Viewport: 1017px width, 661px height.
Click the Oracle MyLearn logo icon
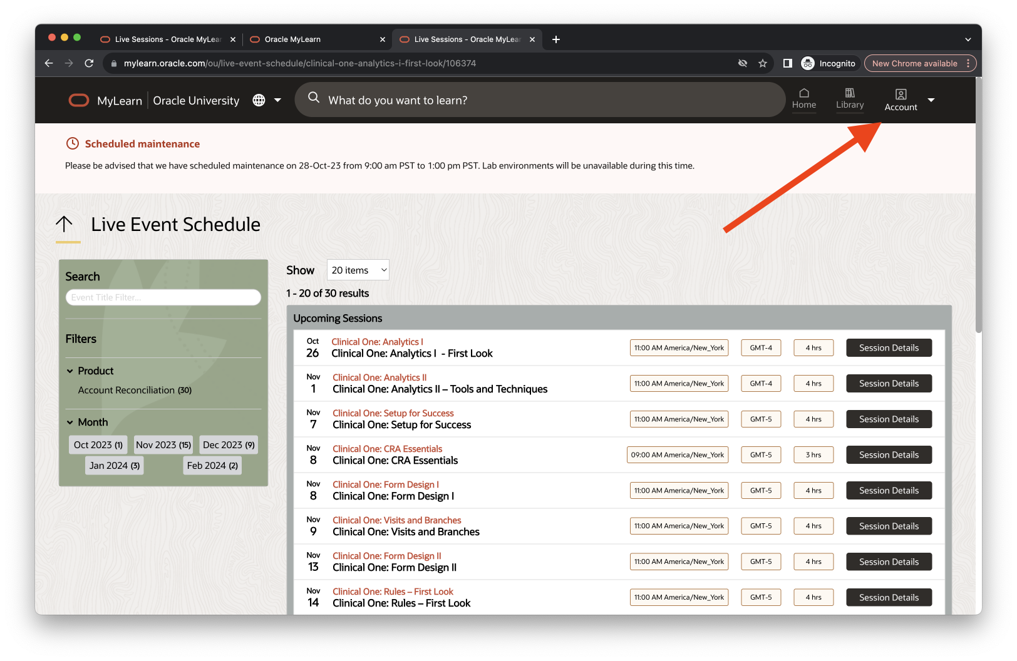[x=79, y=100]
